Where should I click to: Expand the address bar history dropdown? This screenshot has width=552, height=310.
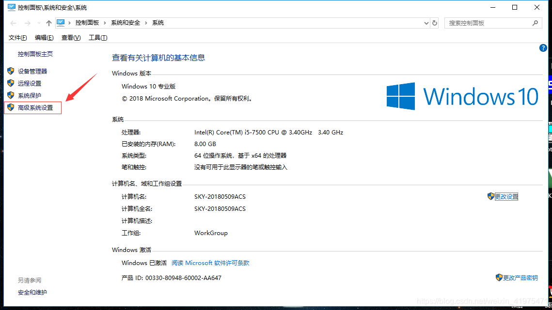(426, 23)
